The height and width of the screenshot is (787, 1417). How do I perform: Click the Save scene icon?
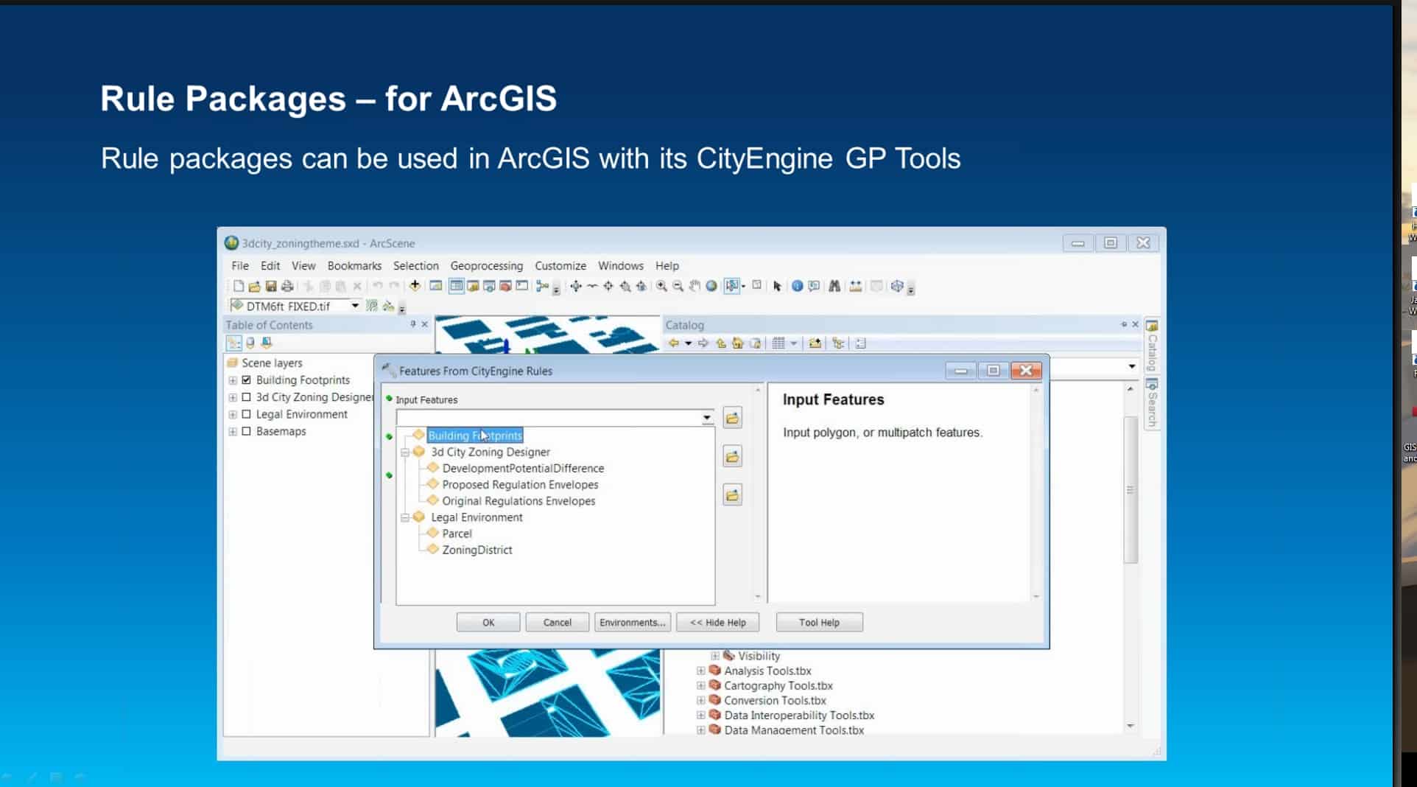tap(271, 286)
